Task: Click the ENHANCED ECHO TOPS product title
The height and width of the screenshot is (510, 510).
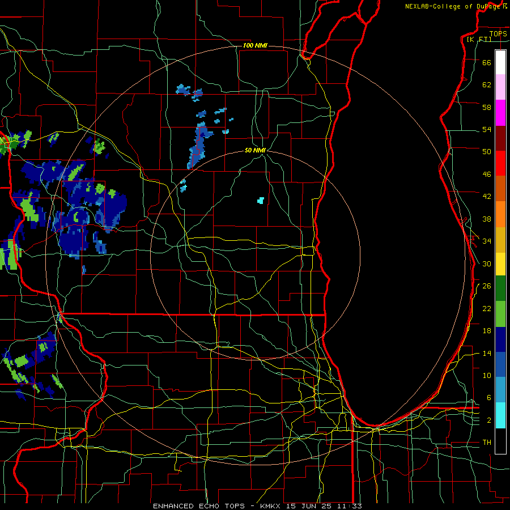Action: coord(199,506)
